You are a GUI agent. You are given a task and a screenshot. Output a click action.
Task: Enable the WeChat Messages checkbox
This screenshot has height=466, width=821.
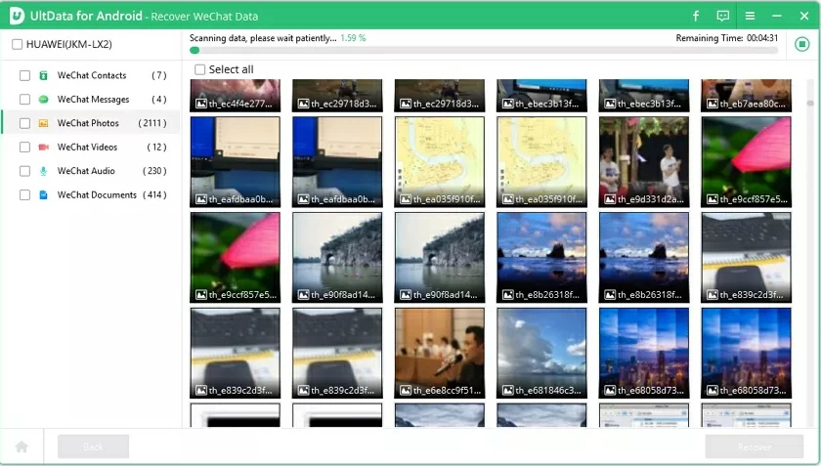24,100
